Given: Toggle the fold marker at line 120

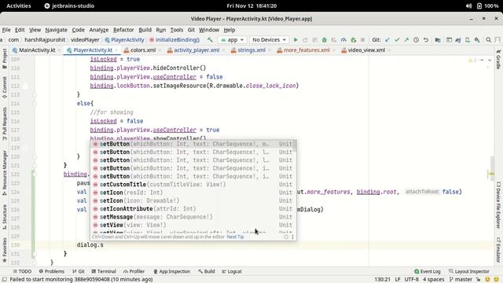Looking at the screenshot, I should tap(35, 156).
